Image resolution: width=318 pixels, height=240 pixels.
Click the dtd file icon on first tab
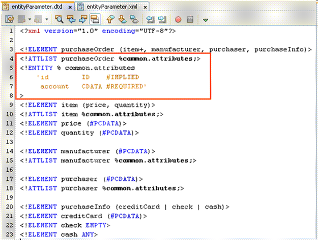click(6, 7)
